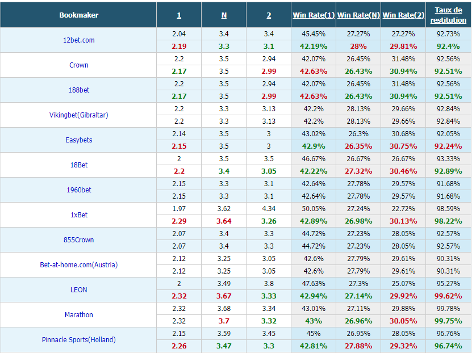The height and width of the screenshot is (353, 472).
Task: Select LEON red odds 2.32
Action: (179, 296)
